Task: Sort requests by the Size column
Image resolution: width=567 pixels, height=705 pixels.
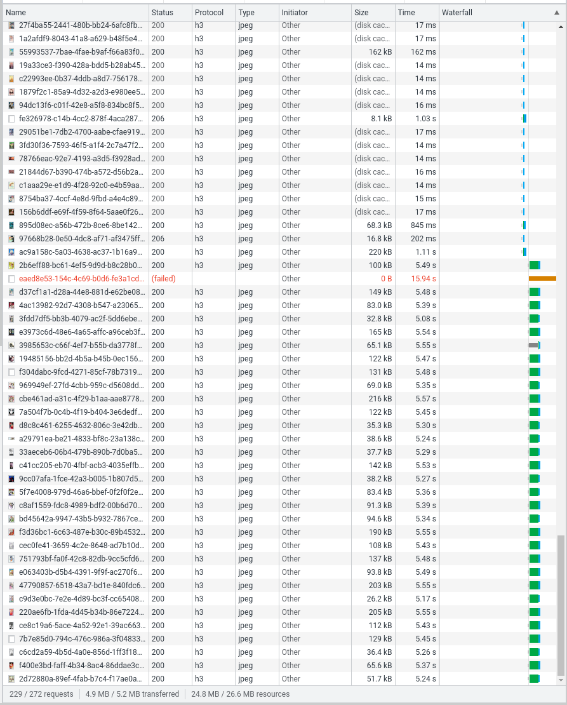Action: (362, 12)
